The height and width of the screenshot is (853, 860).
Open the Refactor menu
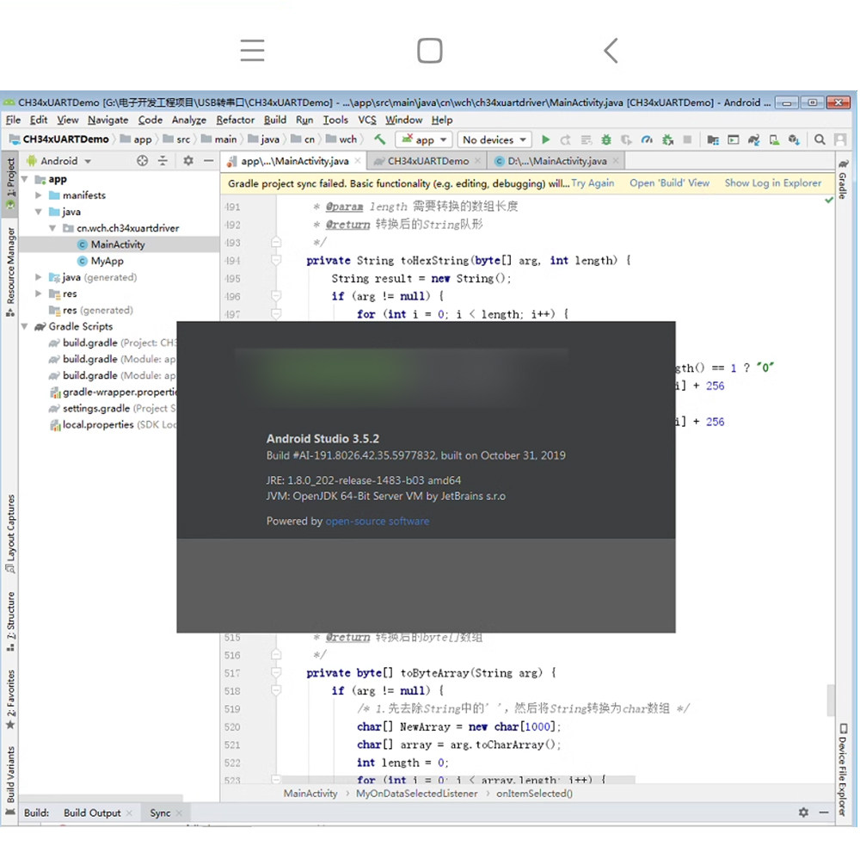pos(235,120)
